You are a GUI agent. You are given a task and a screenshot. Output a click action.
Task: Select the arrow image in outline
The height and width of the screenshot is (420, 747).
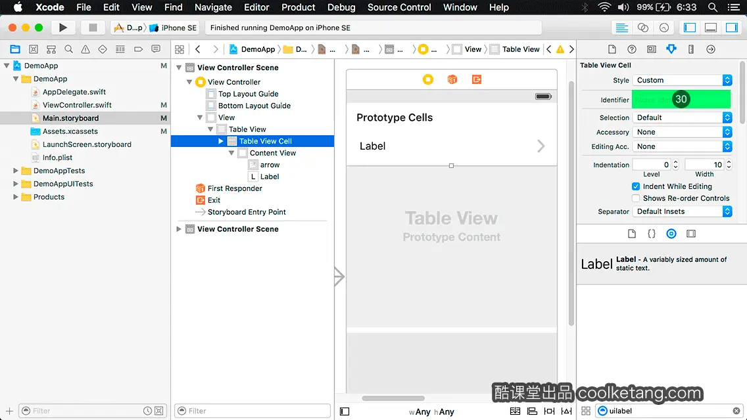point(270,165)
